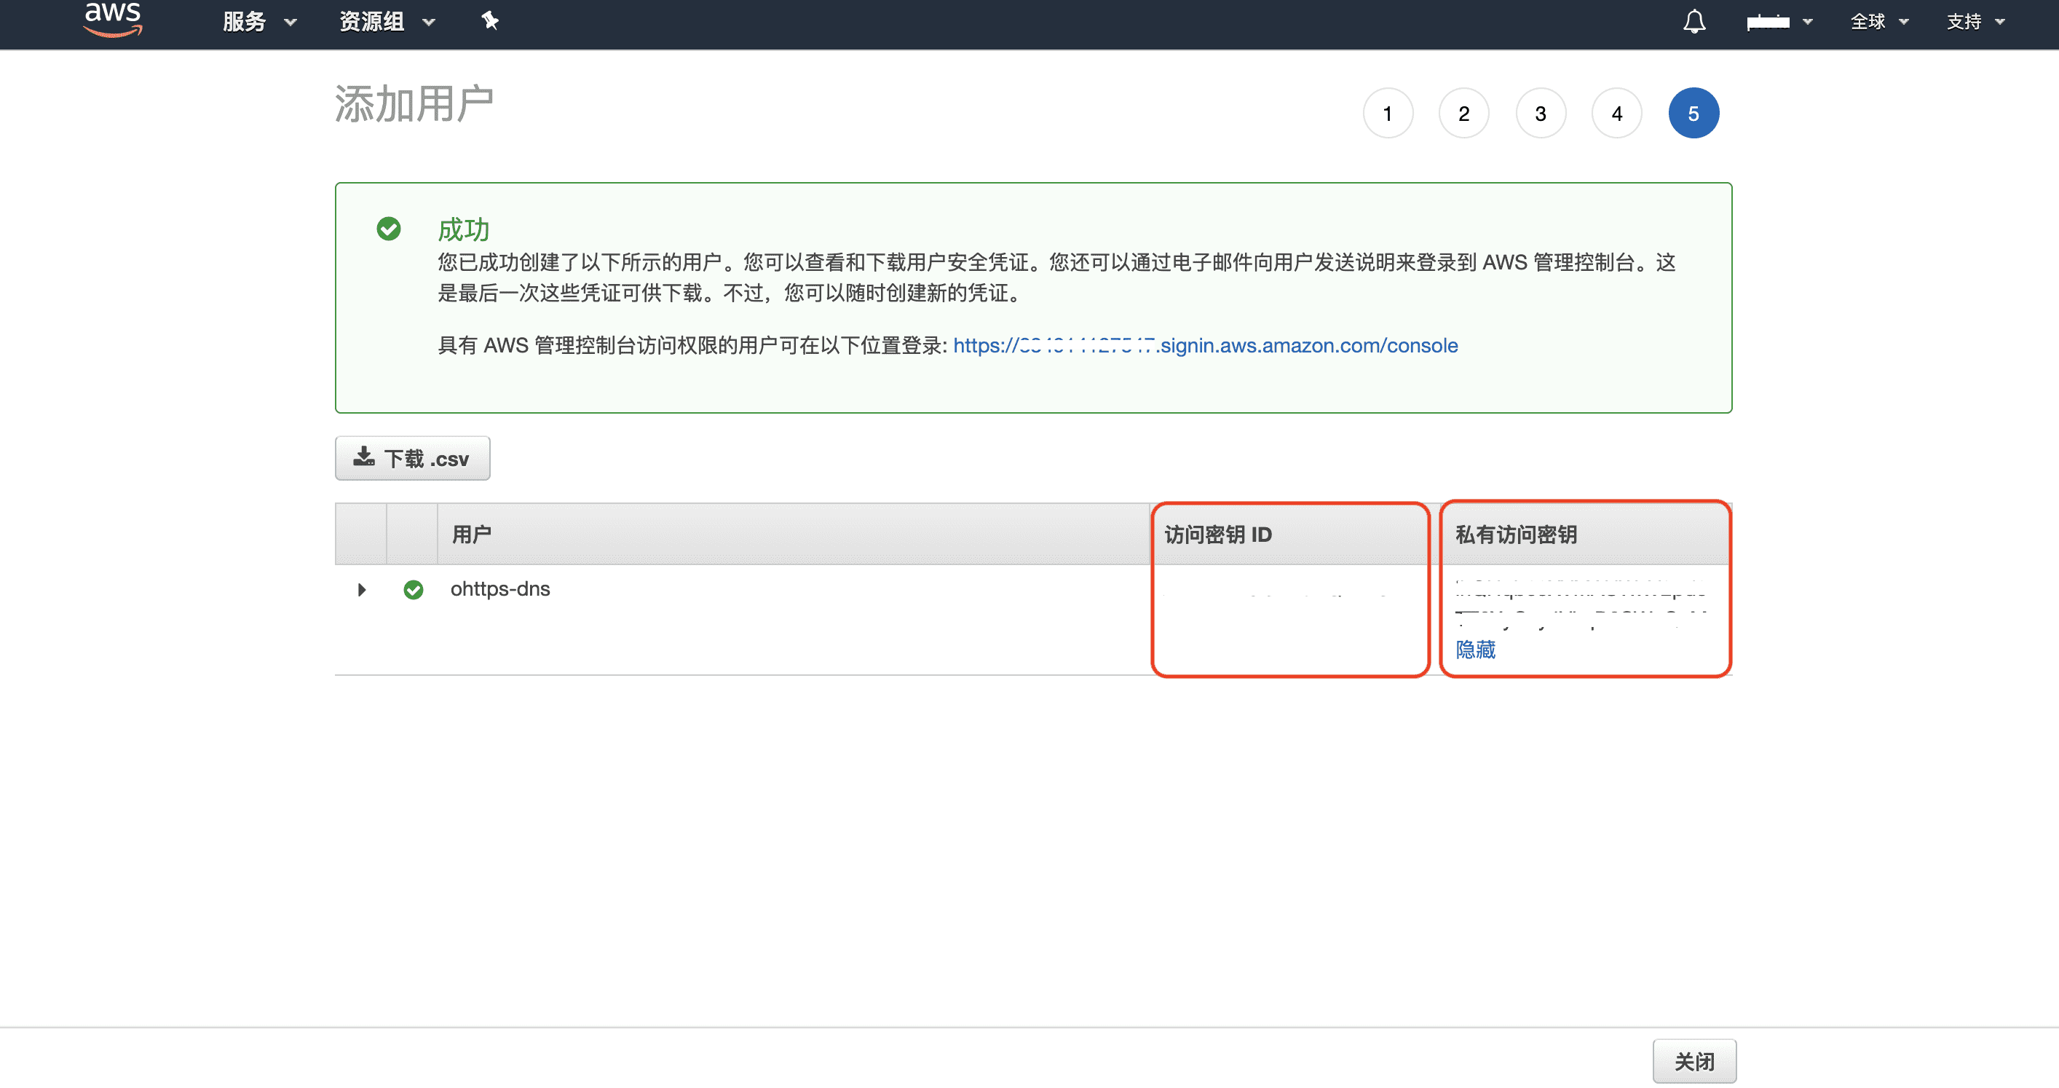Viewport: 2059px width, 1088px height.
Task: Click the pin shortcut icon
Action: point(490,21)
